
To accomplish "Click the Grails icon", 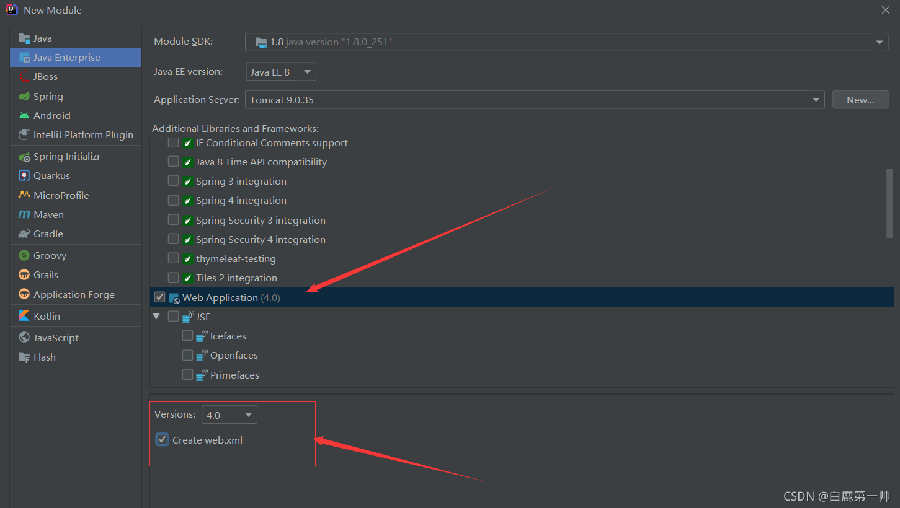I will (x=24, y=274).
